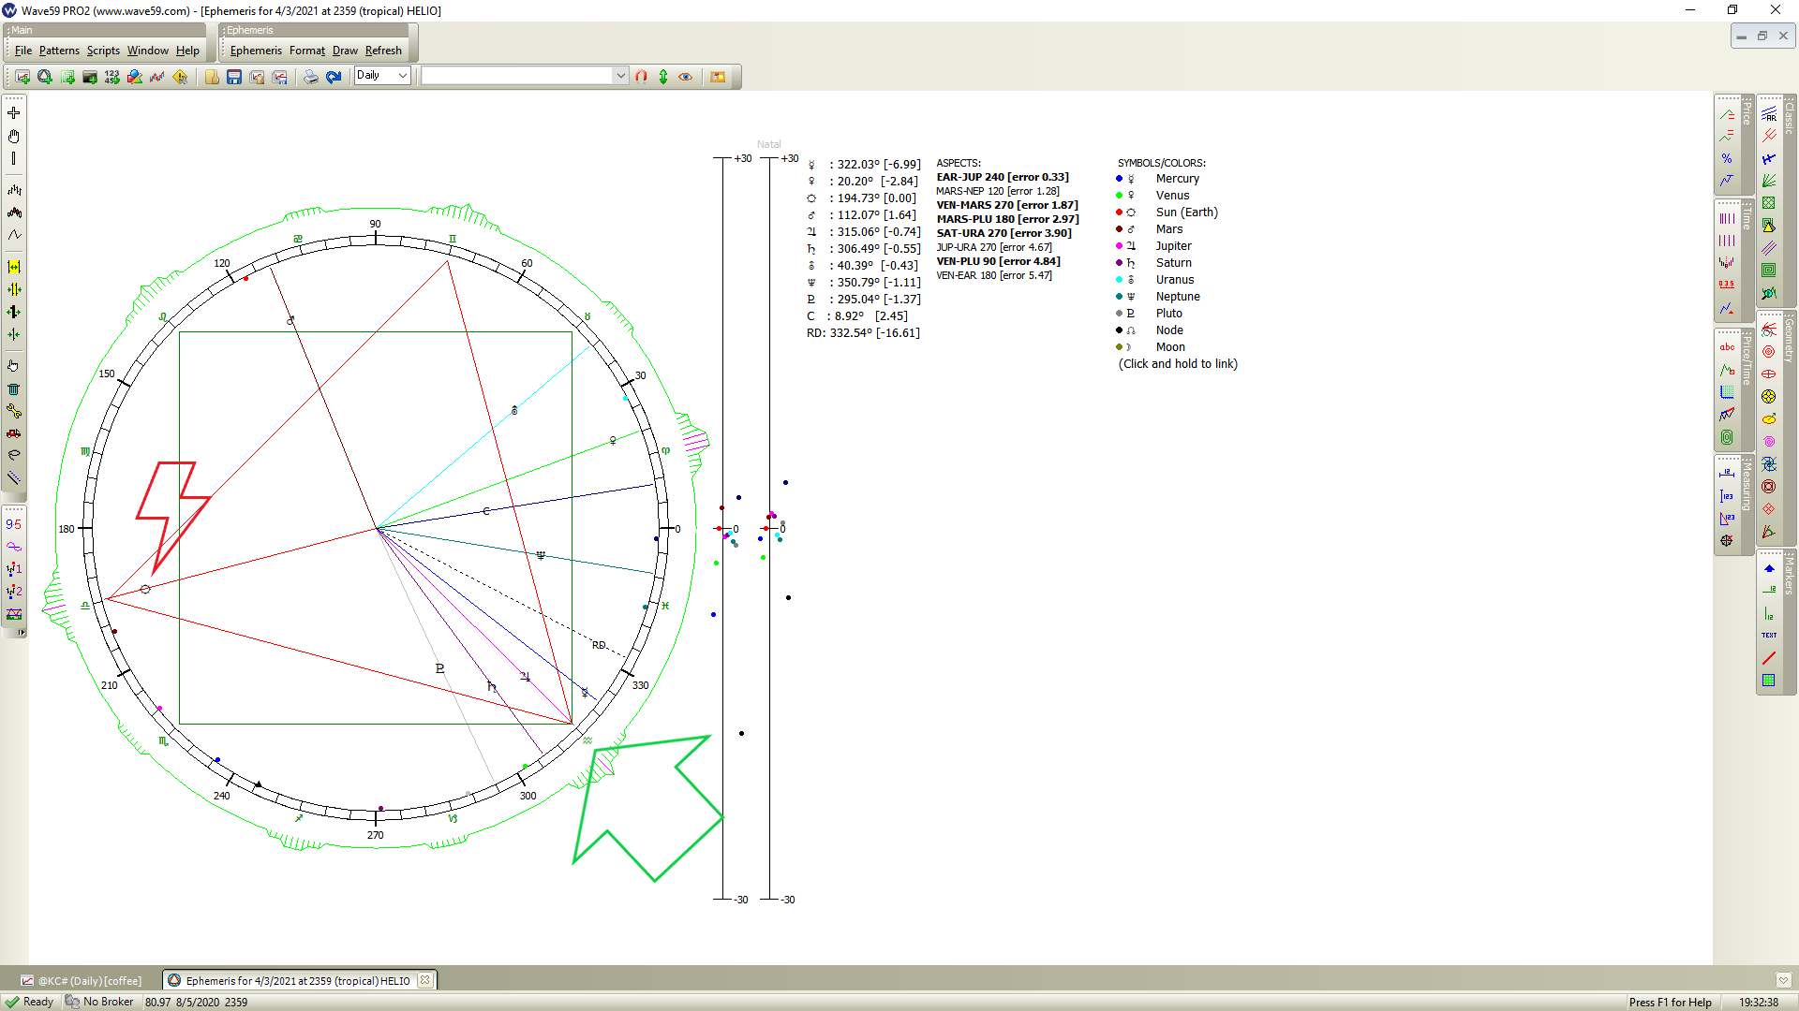Click the trash bin delete icon
This screenshot has width=1799, height=1011.
point(14,388)
